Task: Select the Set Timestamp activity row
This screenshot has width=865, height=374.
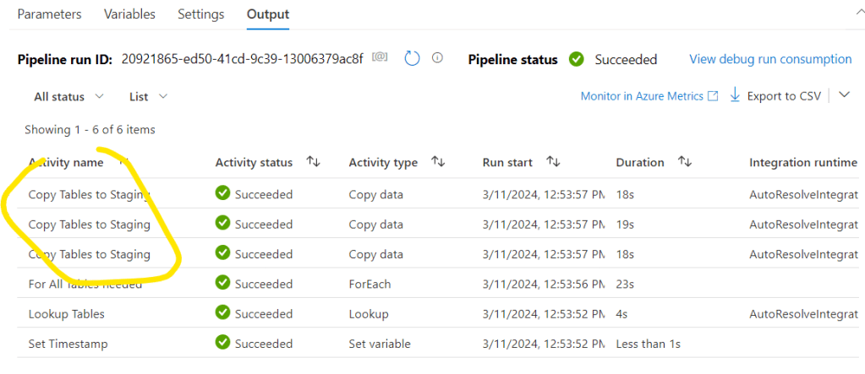Action: 68,343
